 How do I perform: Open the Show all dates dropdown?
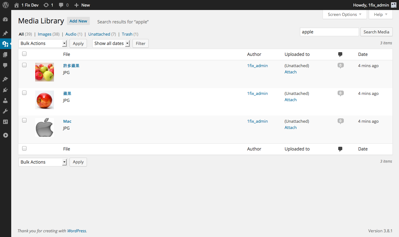111,43
